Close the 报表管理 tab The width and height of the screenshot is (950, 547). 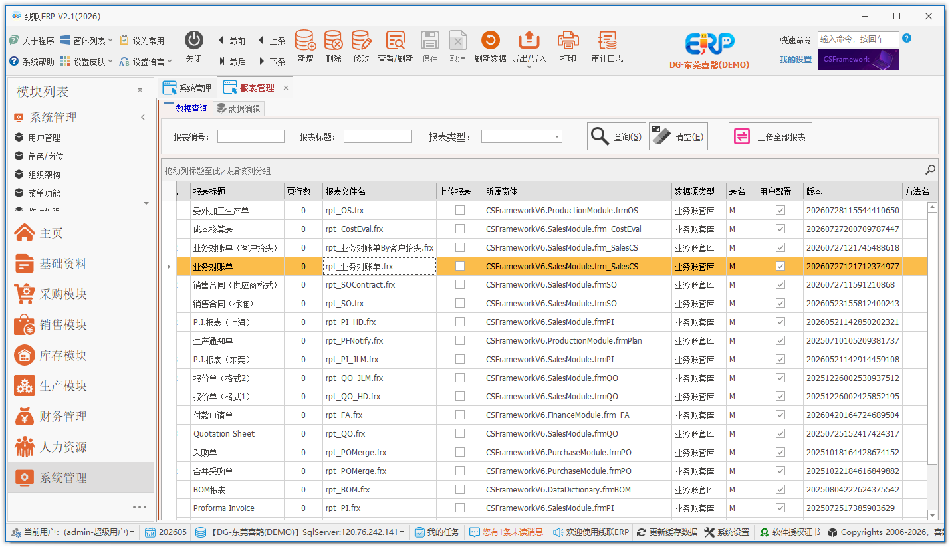pyautogui.click(x=286, y=88)
